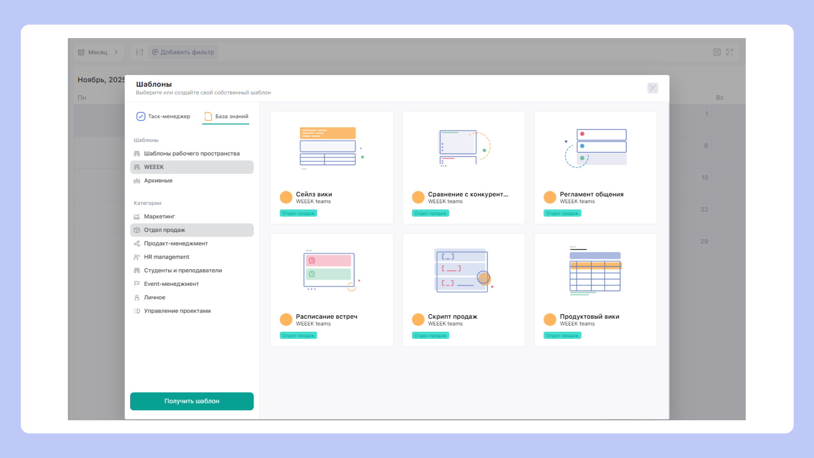Image resolution: width=814 pixels, height=458 pixels.
Task: Select Event-менеджмент category with flag icon
Action: coord(171,284)
